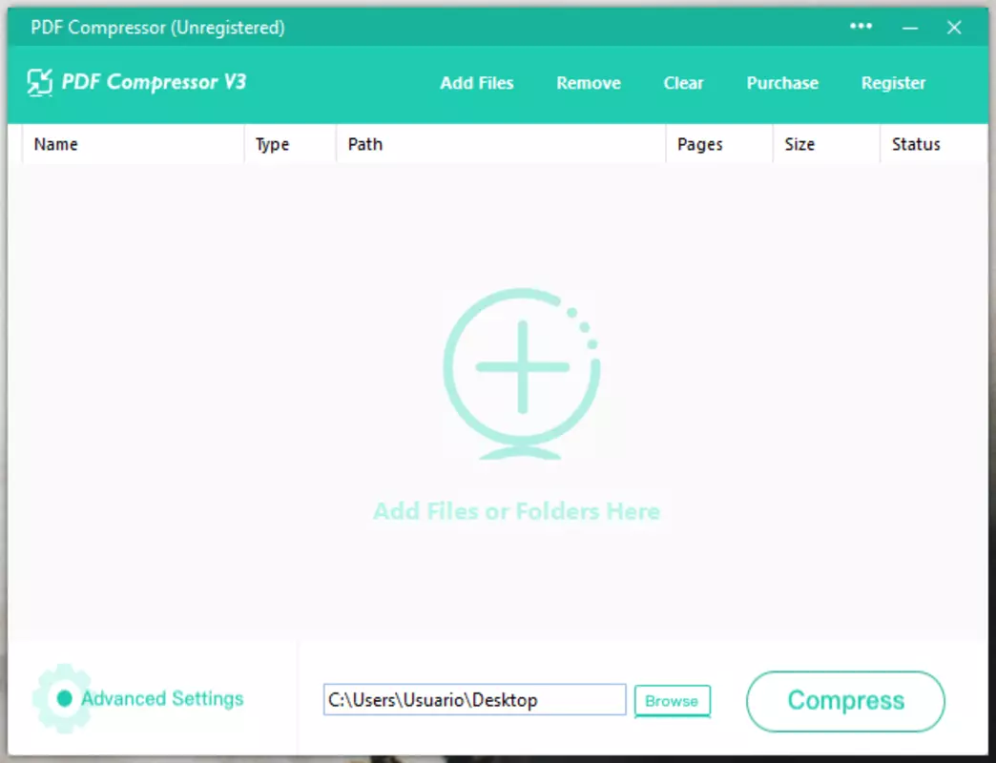Sort by the Path column header
Viewport: 996px width, 763px height.
[x=501, y=144]
